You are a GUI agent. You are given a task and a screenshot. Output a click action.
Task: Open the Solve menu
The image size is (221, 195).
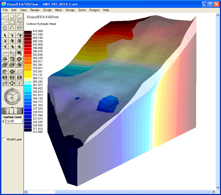[82, 10]
